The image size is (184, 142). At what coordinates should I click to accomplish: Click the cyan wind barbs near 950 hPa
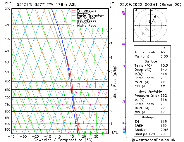(x=124, y=130)
